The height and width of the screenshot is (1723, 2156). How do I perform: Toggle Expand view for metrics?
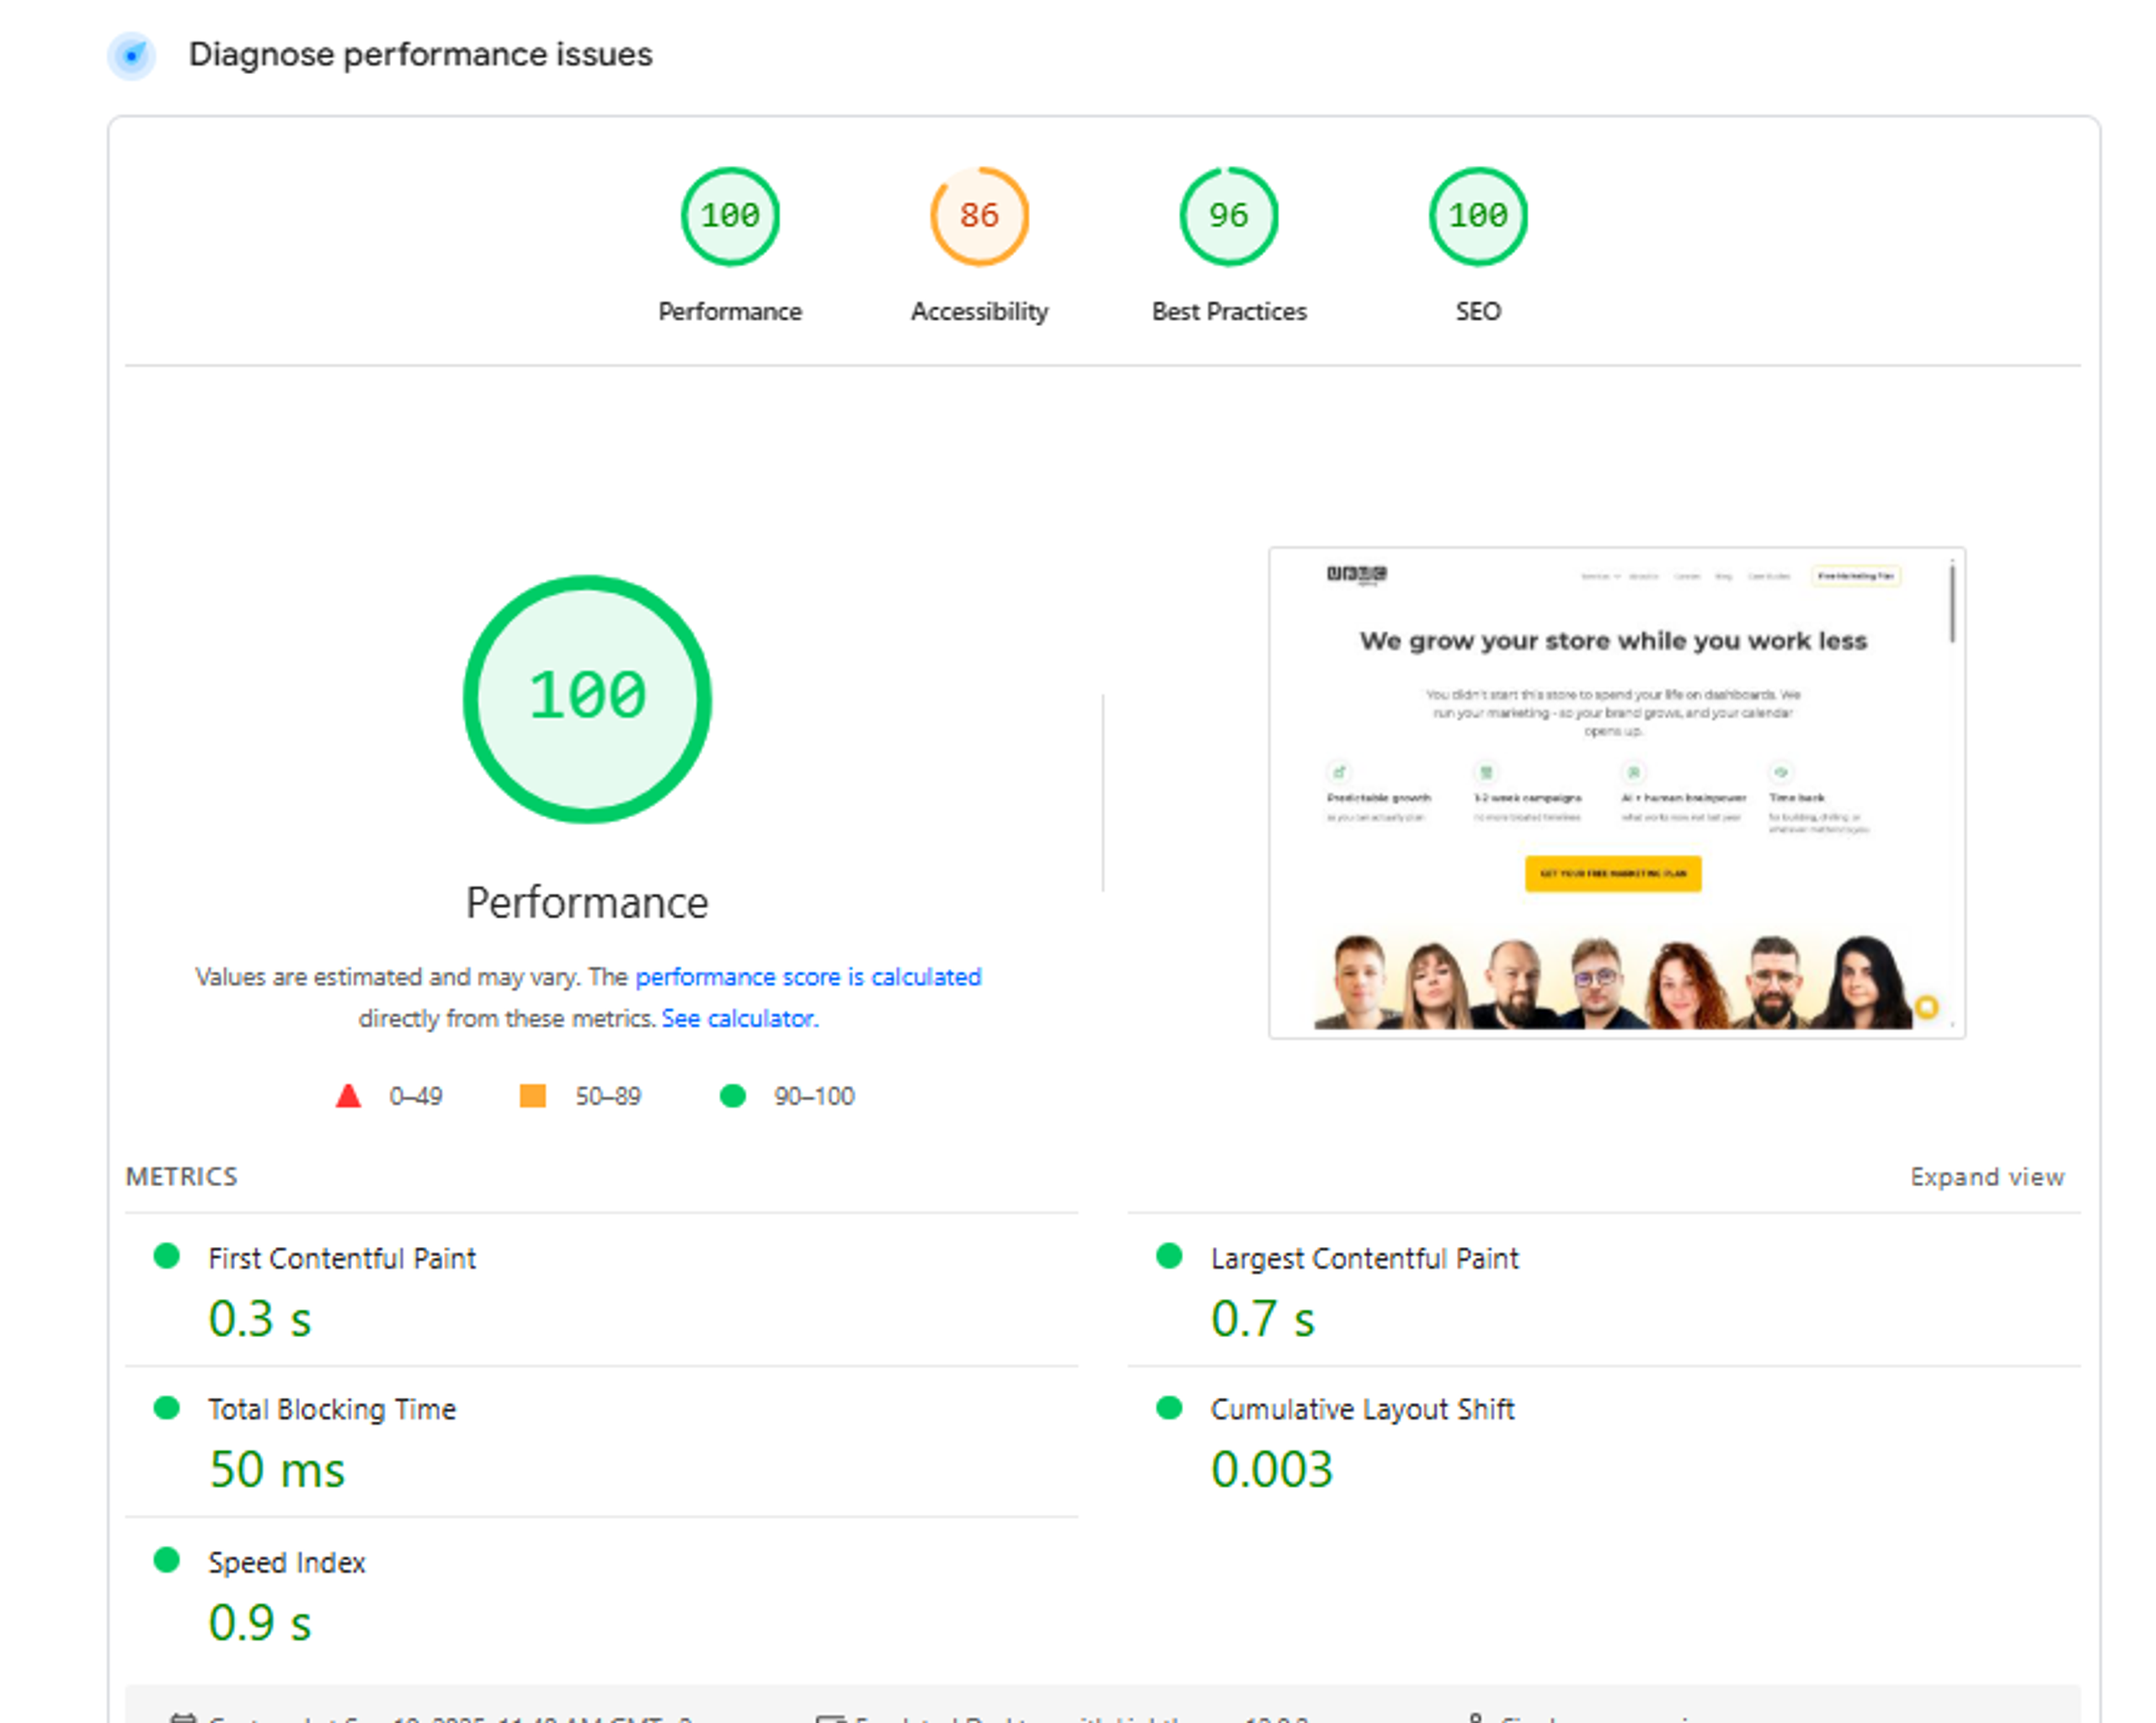point(1986,1177)
